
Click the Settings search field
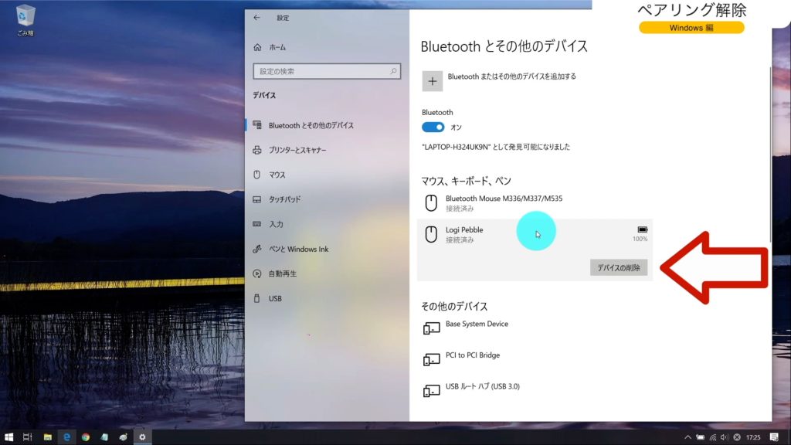pos(327,71)
